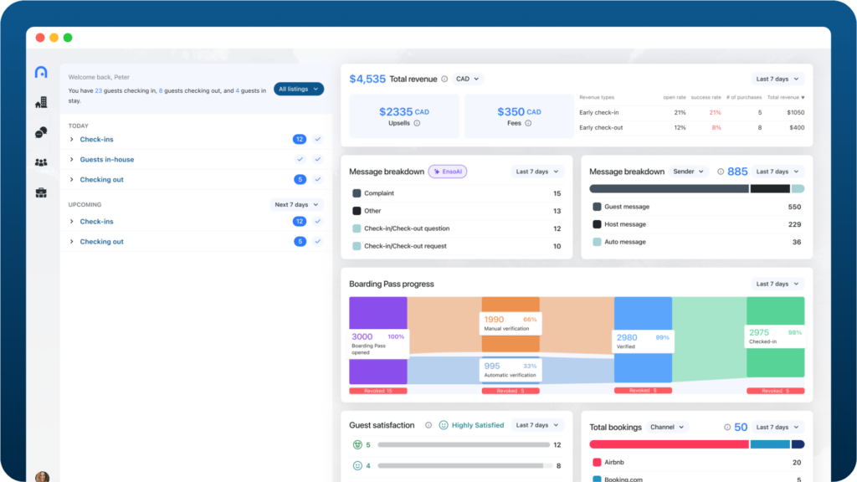The width and height of the screenshot is (857, 482).
Task: Click the info icon next to Upsells
Action: tap(417, 123)
